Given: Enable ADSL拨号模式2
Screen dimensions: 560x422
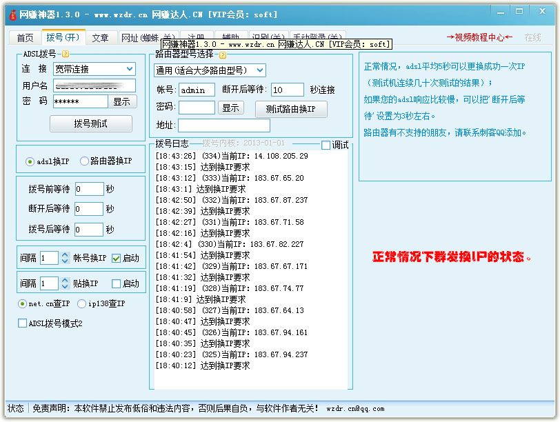Looking at the screenshot, I should [x=21, y=323].
